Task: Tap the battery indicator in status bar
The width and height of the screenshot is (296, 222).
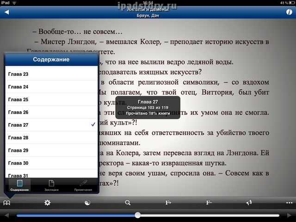Action: 292,3
